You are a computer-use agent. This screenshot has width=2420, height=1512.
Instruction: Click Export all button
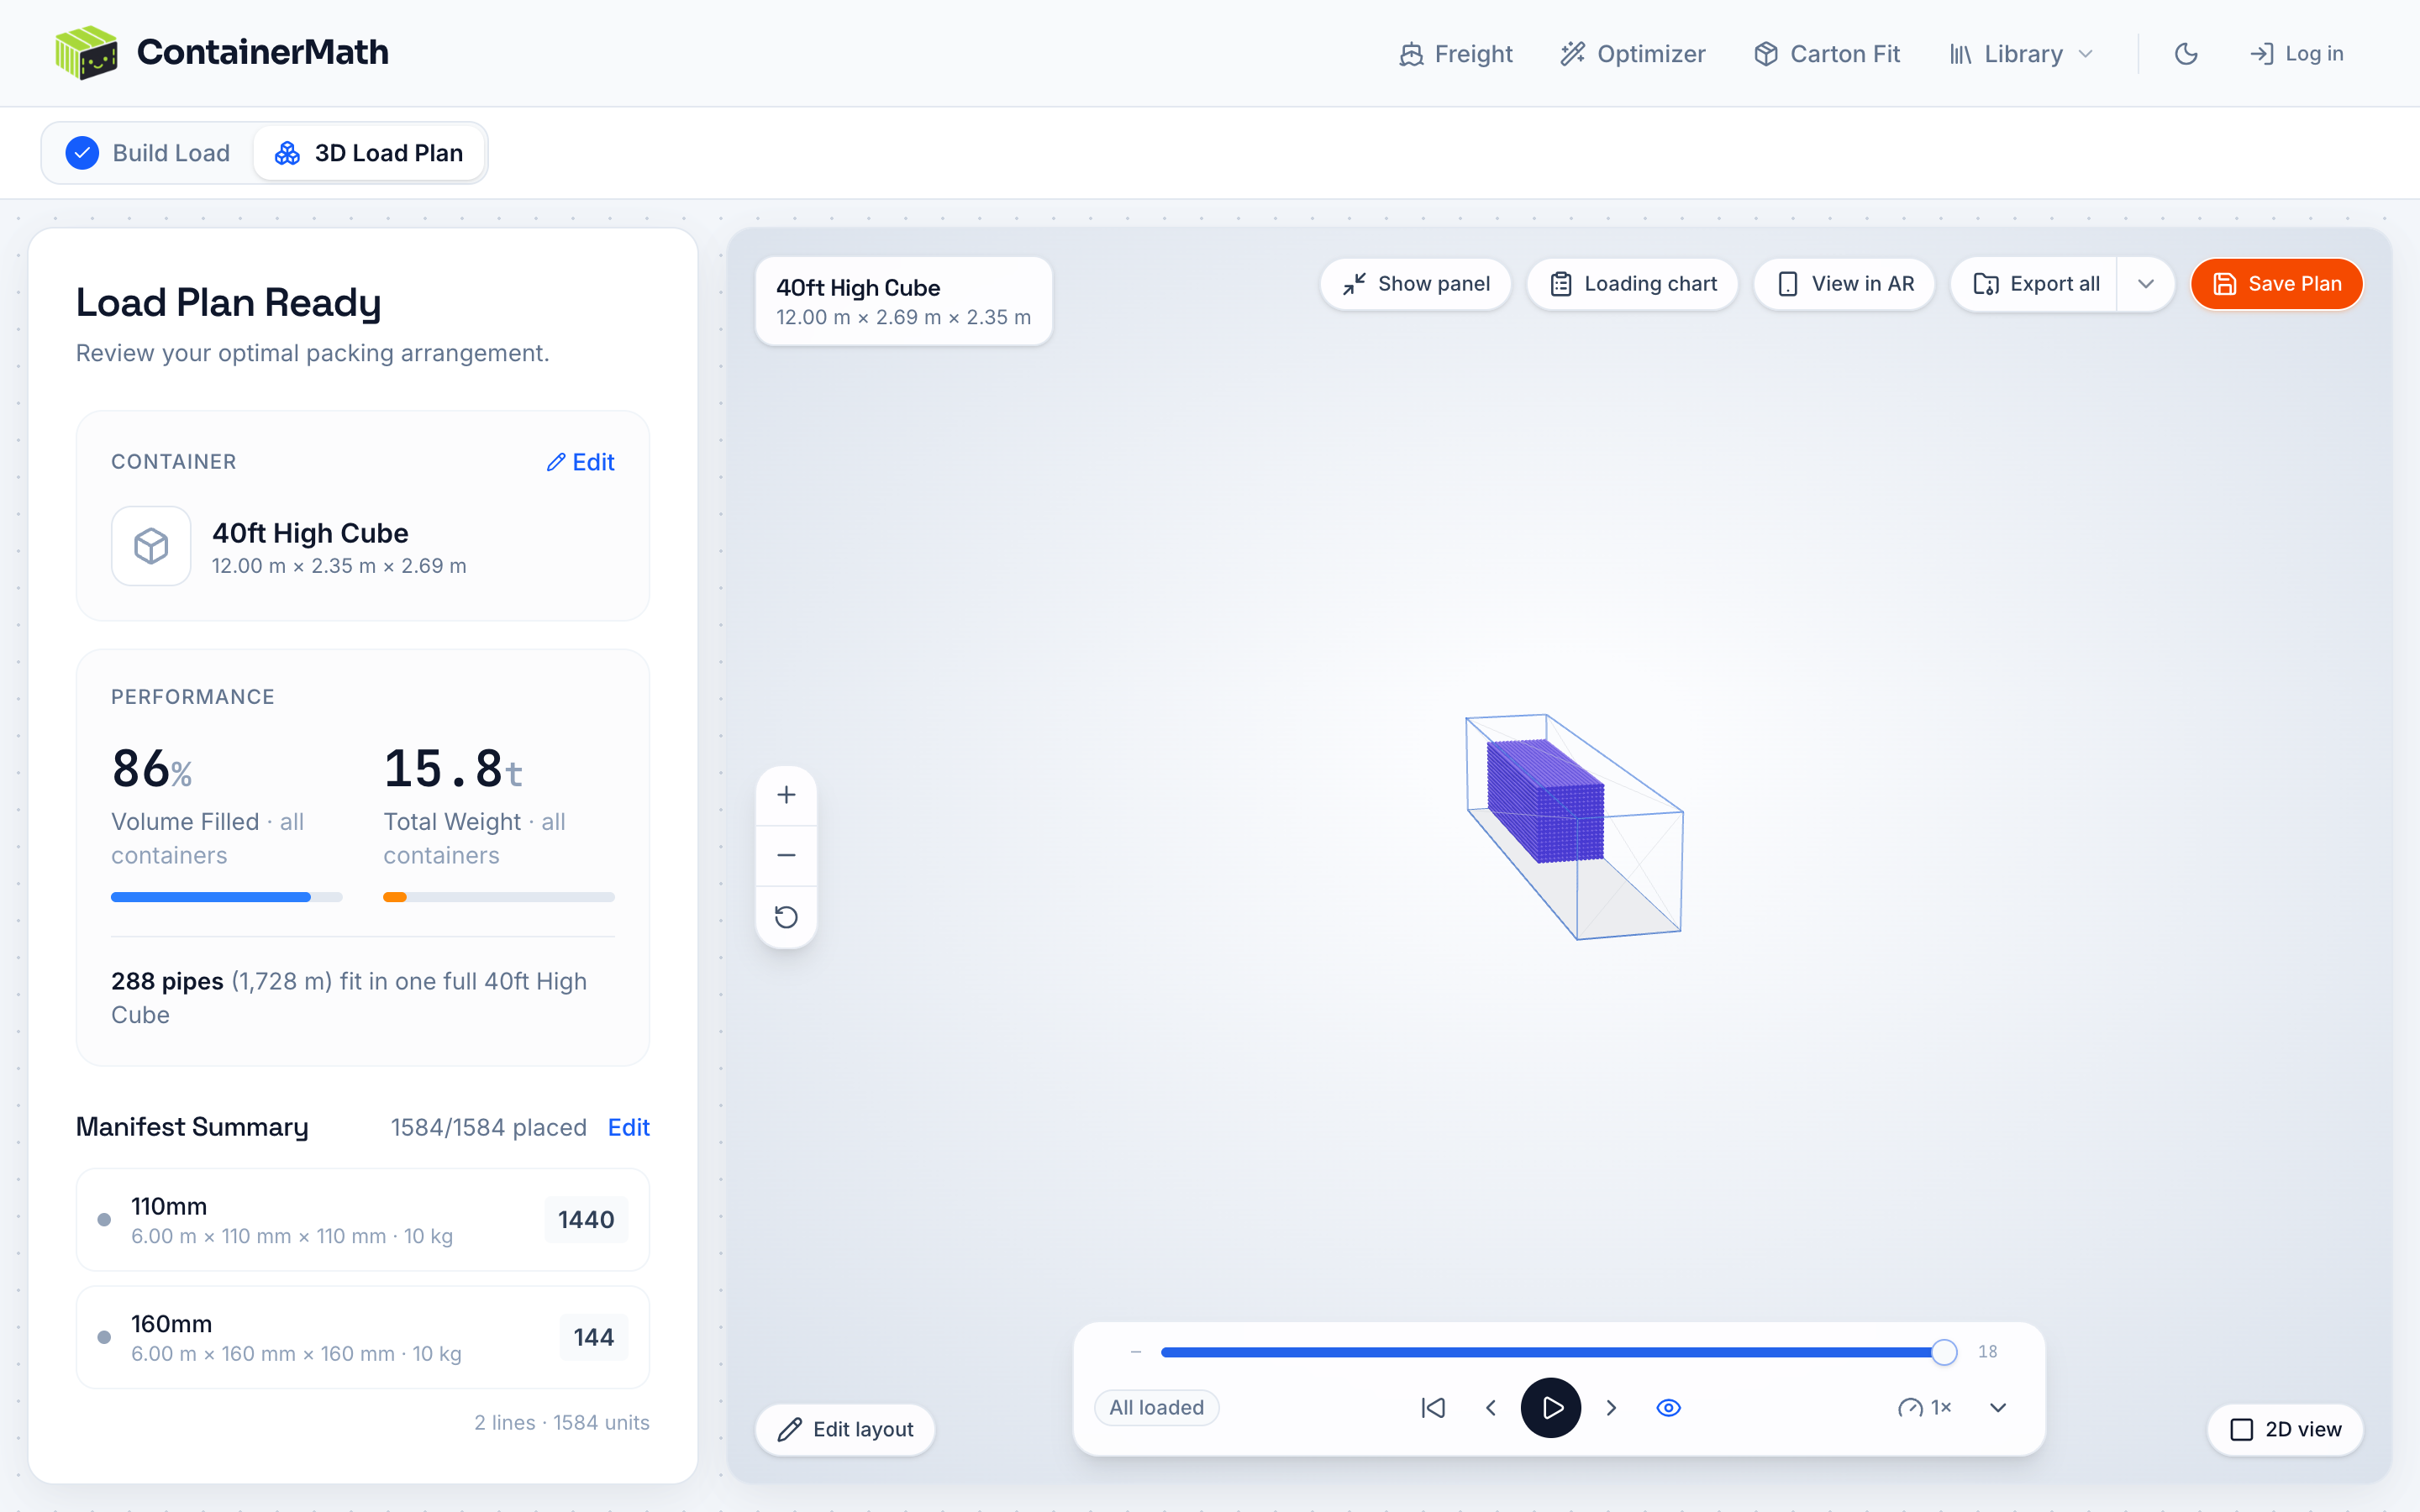point(2035,284)
